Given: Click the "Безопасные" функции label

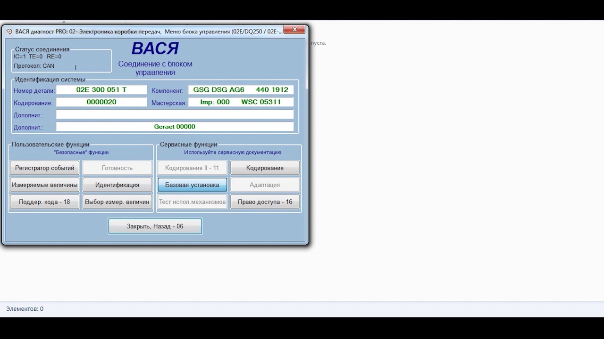Looking at the screenshot, I should [x=81, y=153].
